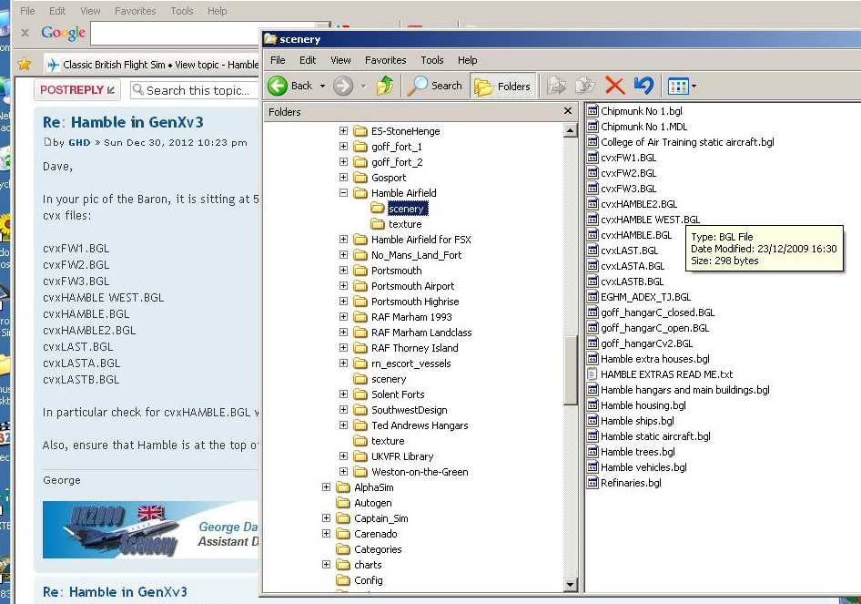Viewport: 861px width, 604px height.
Task: Open the Favorites menu in the scenery window
Action: pyautogui.click(x=386, y=60)
